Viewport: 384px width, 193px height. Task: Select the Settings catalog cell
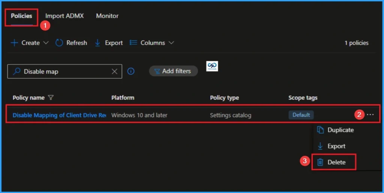pyautogui.click(x=231, y=115)
